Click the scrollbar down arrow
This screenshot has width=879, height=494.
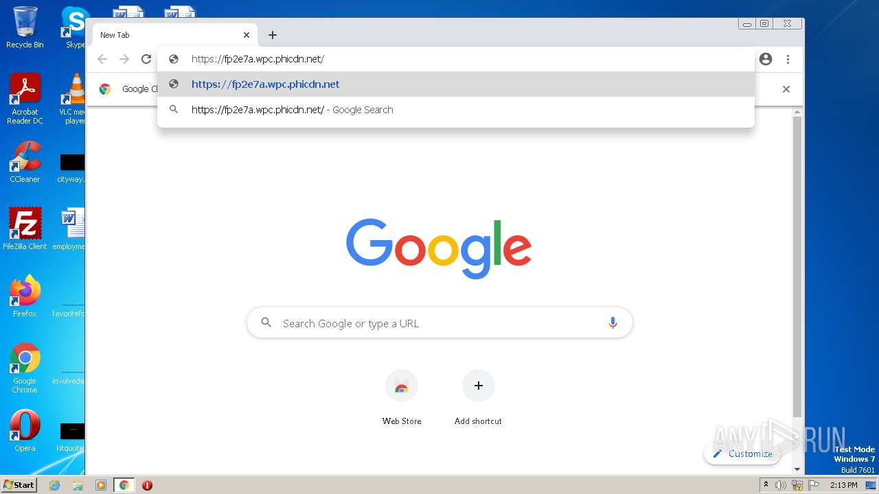point(797,469)
